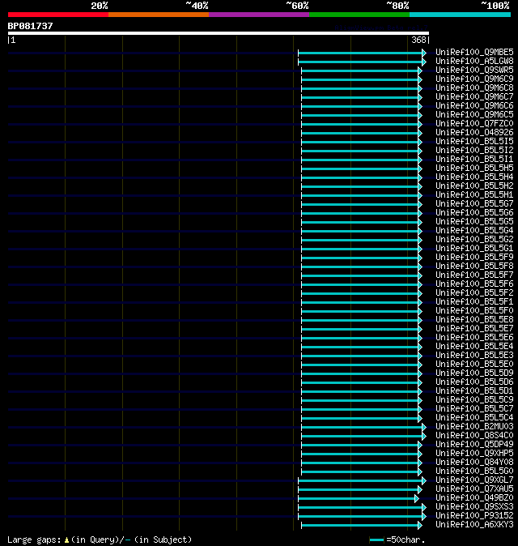Image resolution: width=518 pixels, height=546 pixels.
Task: Click the UniRef100_B5L5E8 label
Action: click(x=474, y=320)
